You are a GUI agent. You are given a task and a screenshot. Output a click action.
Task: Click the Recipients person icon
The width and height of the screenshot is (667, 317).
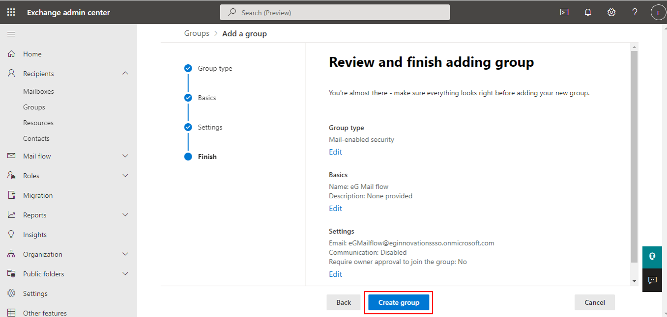click(11, 74)
